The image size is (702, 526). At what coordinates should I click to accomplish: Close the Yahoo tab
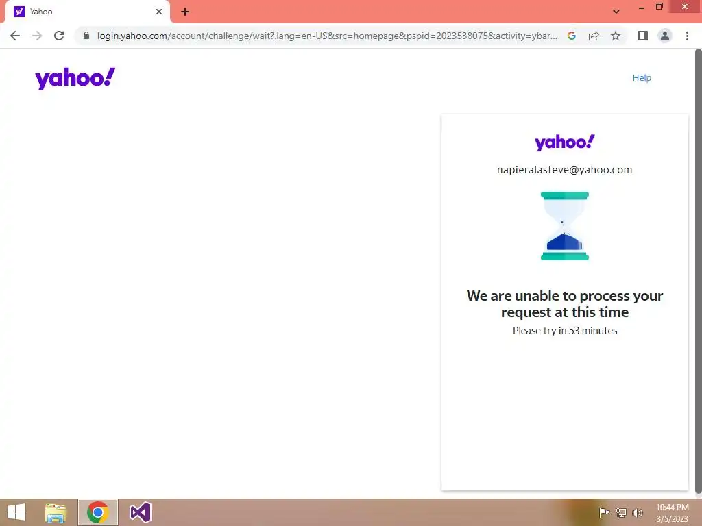[159, 12]
